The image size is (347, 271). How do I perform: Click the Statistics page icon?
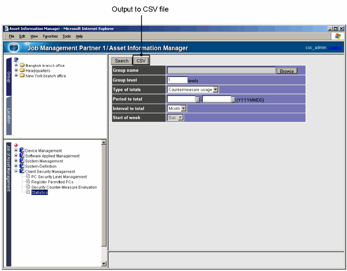click(x=28, y=192)
